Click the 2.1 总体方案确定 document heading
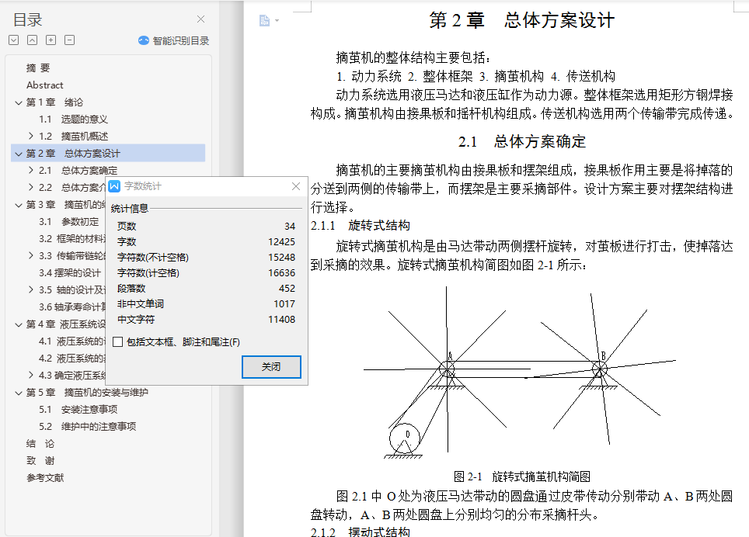Viewport: 749px width, 537px height. point(521,142)
